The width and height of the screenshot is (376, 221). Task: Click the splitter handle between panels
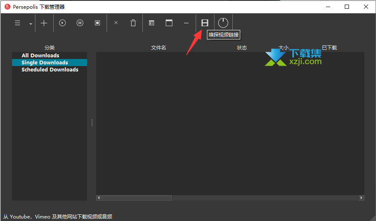[92, 123]
